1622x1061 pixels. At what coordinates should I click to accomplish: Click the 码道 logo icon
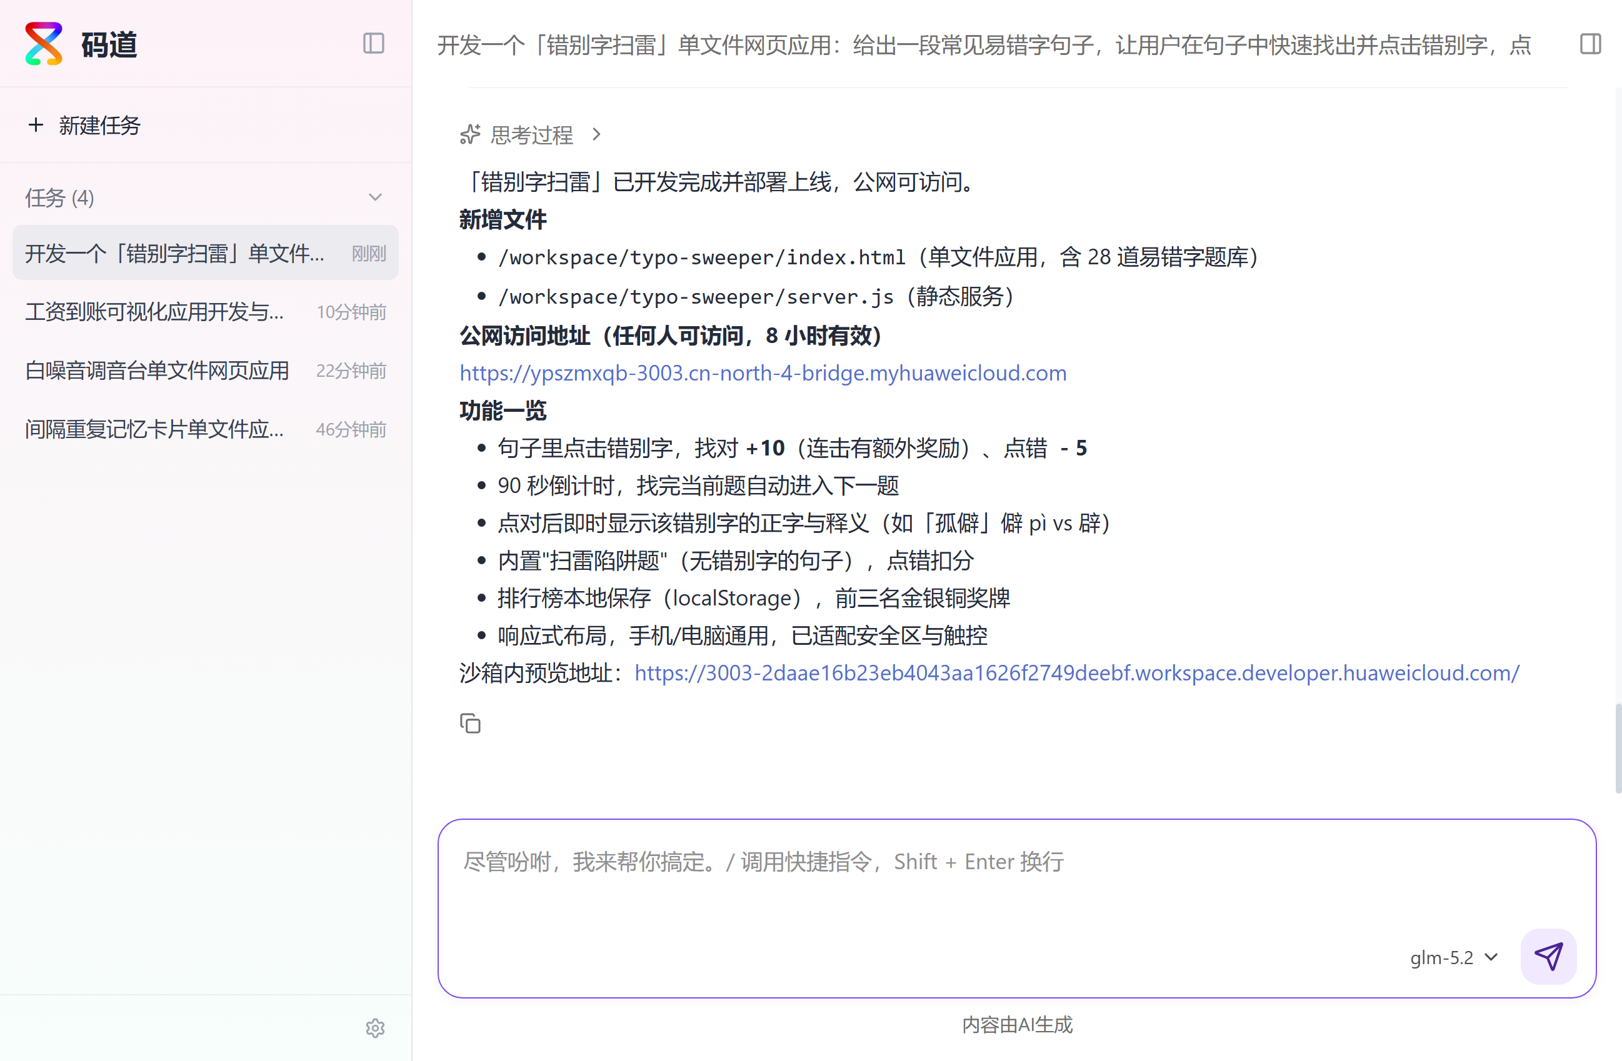pyautogui.click(x=44, y=44)
